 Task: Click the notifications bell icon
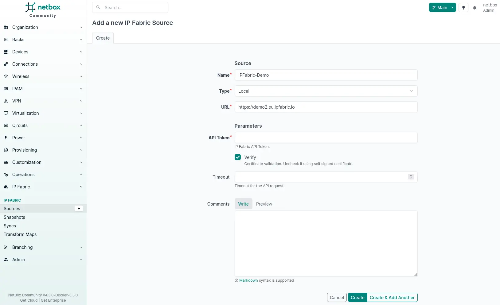pyautogui.click(x=475, y=8)
